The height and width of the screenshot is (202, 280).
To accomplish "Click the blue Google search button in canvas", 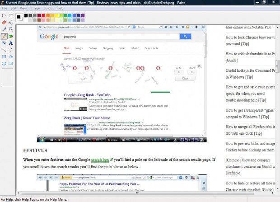I will pyautogui.click(x=185, y=37).
